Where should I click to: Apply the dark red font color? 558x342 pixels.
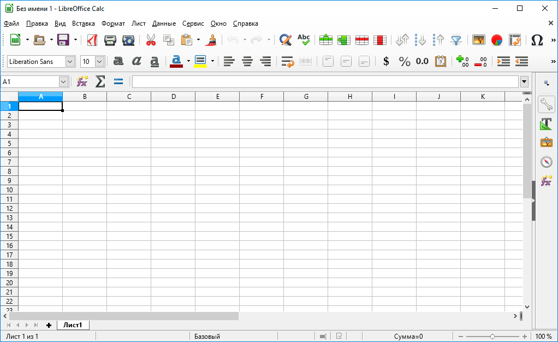click(x=176, y=61)
